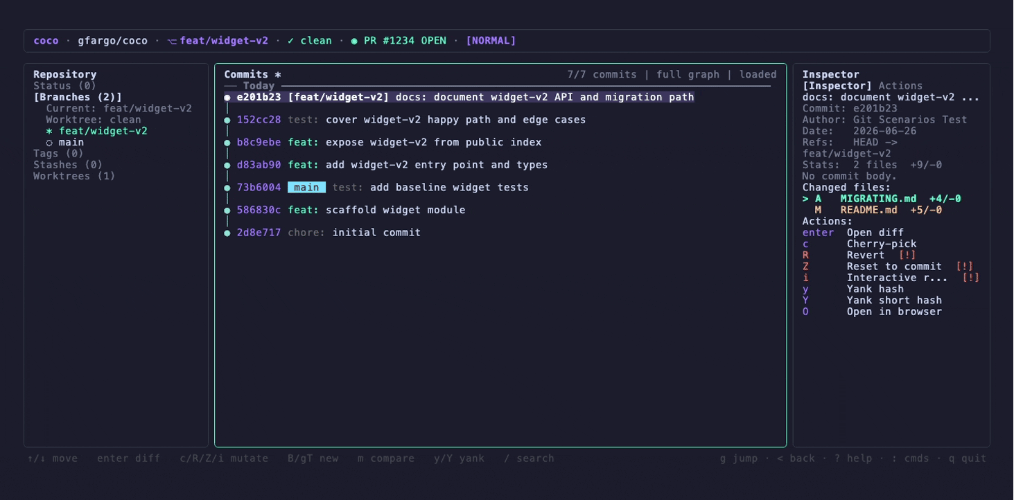Click the clean checkmark status indicator
This screenshot has height=500, width=1014.
pyautogui.click(x=291, y=41)
